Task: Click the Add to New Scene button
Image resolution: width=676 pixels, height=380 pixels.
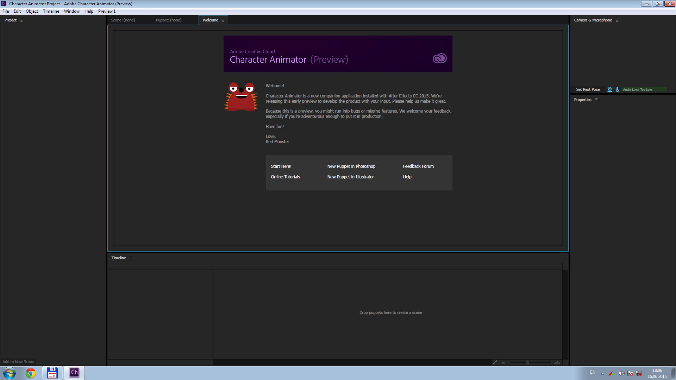Action: pyautogui.click(x=18, y=362)
